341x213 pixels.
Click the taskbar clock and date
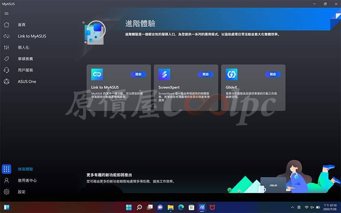click(x=329, y=207)
